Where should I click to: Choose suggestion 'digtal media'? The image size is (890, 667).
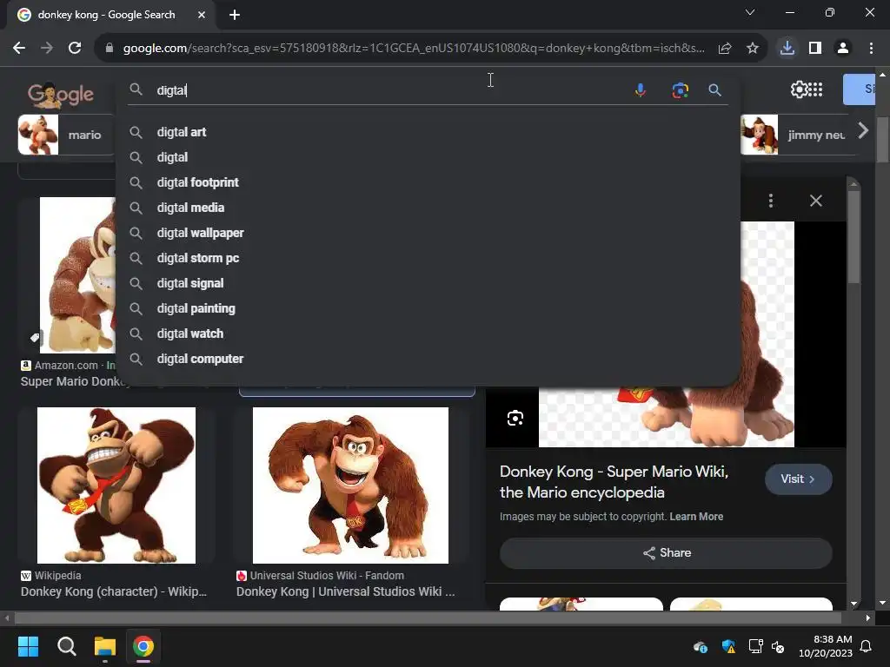(x=428, y=208)
